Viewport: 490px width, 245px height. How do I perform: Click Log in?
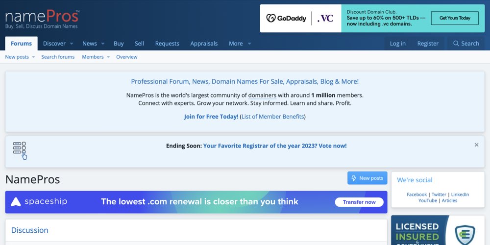pos(398,44)
